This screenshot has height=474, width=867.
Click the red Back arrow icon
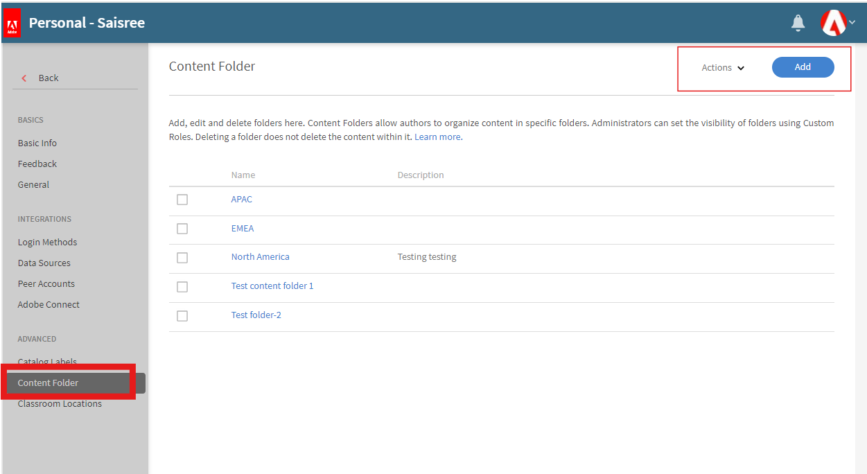click(24, 78)
